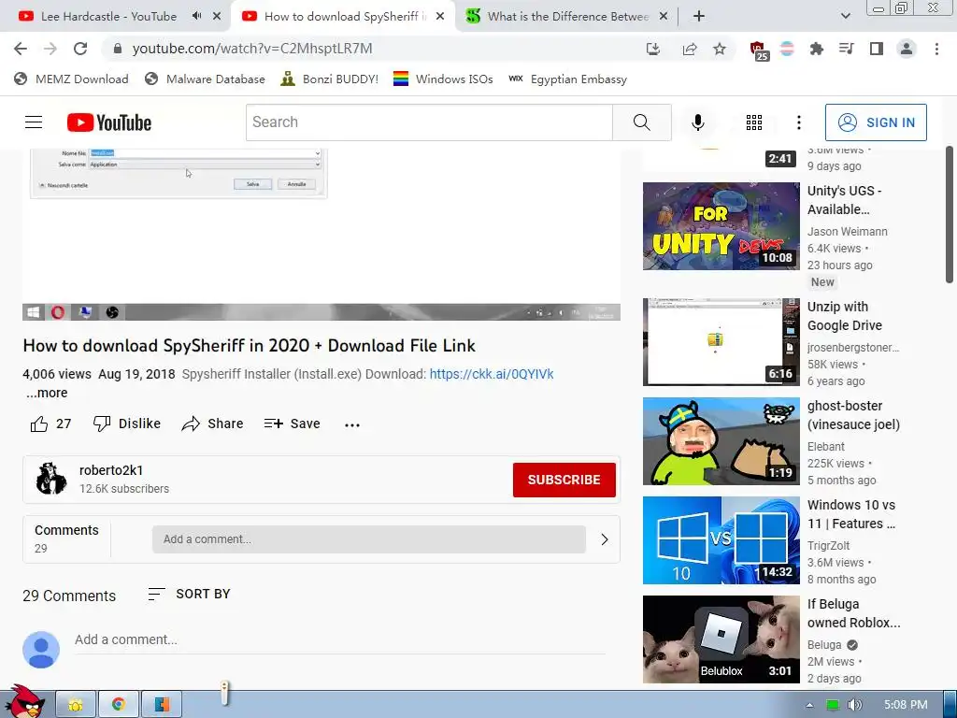
Task: Open the Chrome three-dot menu
Action: pos(936,49)
